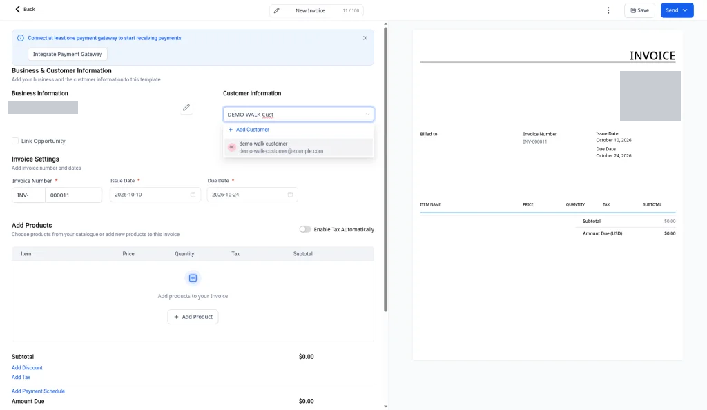
Task: Expand the Send button dropdown arrow
Action: pos(685,10)
